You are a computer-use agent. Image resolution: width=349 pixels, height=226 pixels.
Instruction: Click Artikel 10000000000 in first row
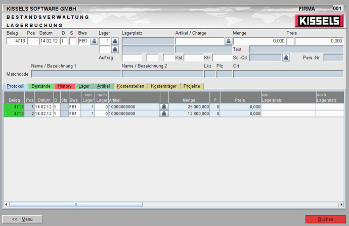(x=134, y=107)
